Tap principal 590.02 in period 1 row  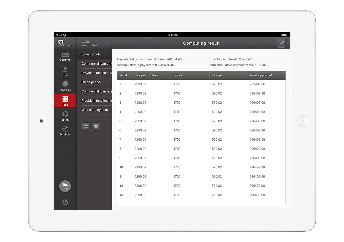[x=217, y=84]
